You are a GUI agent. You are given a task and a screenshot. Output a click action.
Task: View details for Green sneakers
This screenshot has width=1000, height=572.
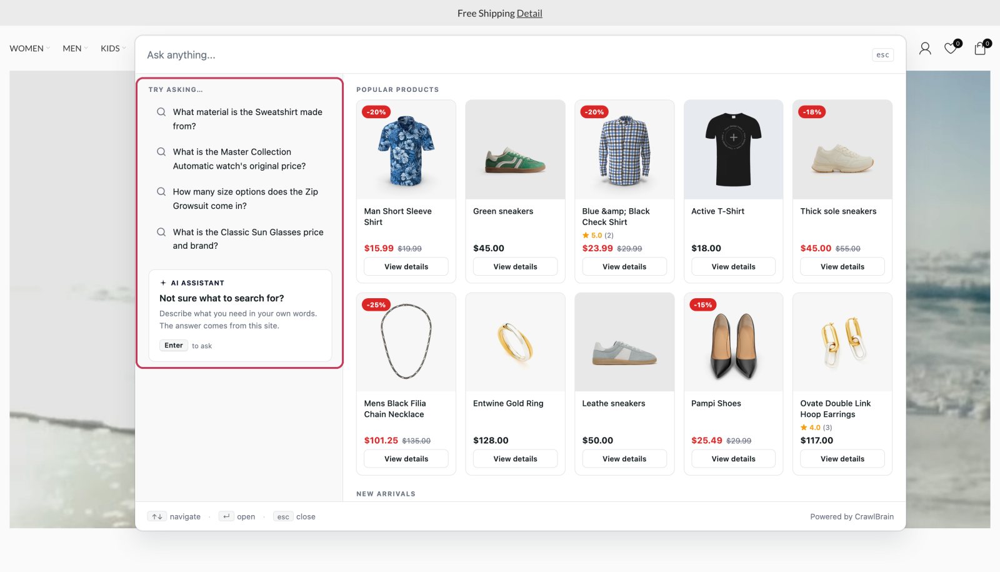[516, 266]
